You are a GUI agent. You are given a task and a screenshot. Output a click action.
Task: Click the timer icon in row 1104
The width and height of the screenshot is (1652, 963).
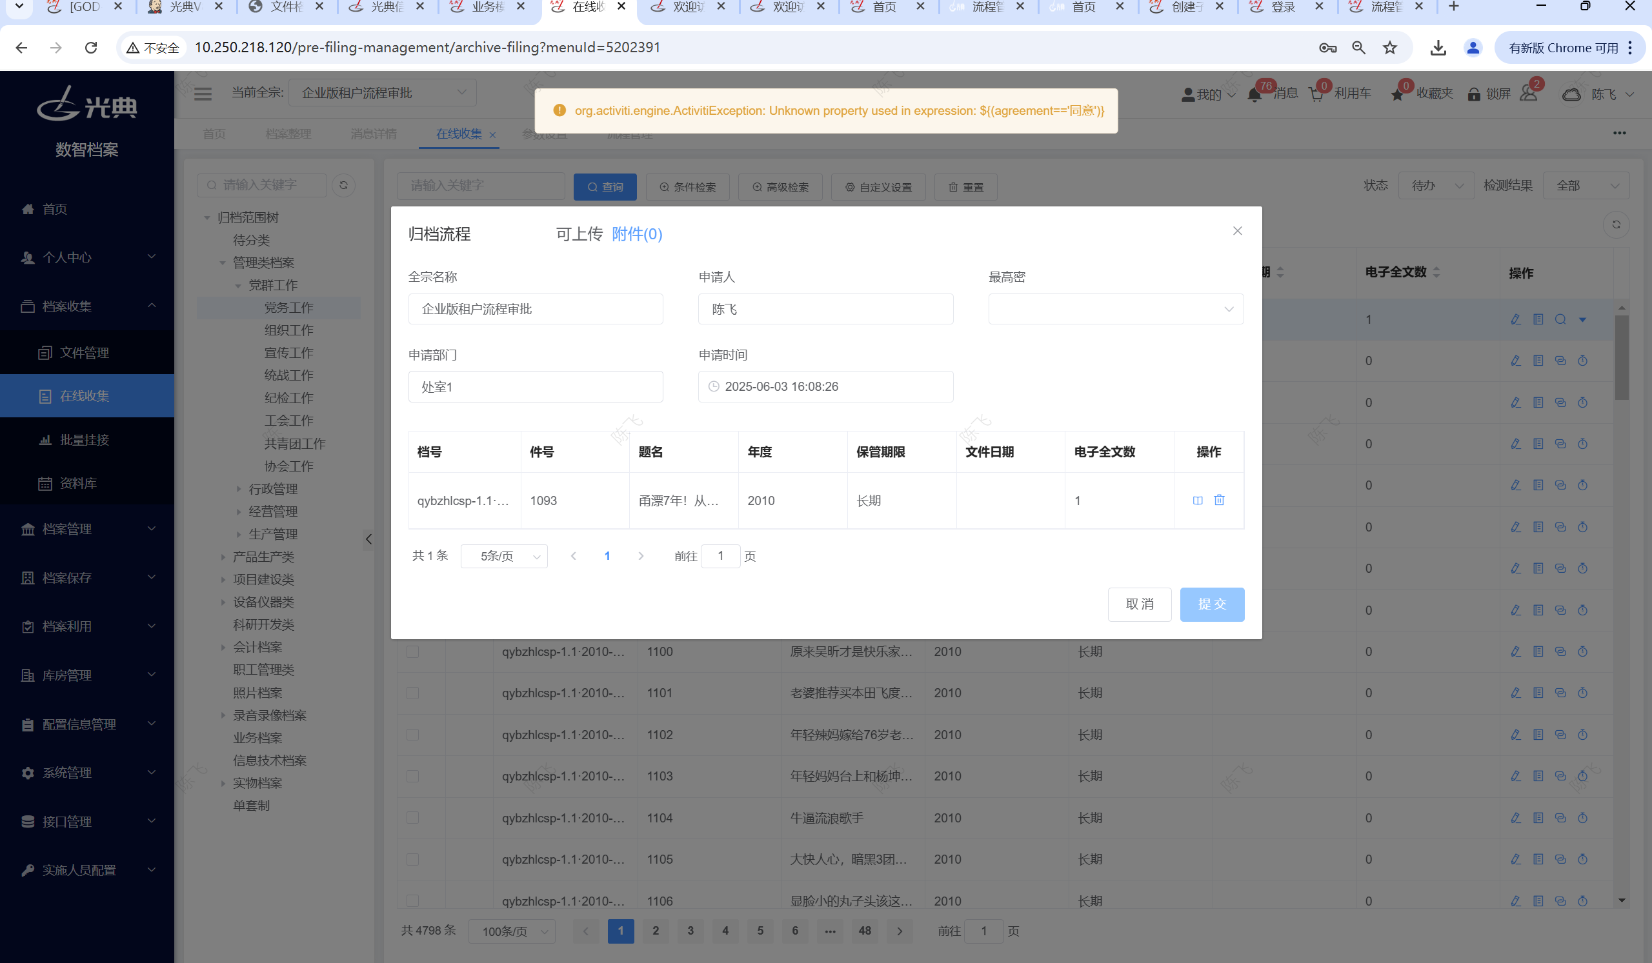click(x=1582, y=818)
